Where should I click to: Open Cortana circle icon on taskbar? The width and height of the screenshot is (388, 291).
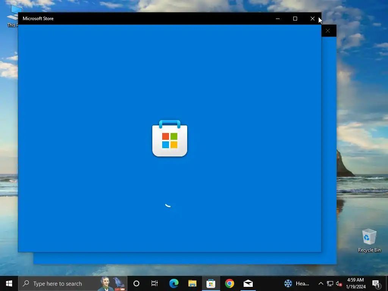pyautogui.click(x=136, y=283)
